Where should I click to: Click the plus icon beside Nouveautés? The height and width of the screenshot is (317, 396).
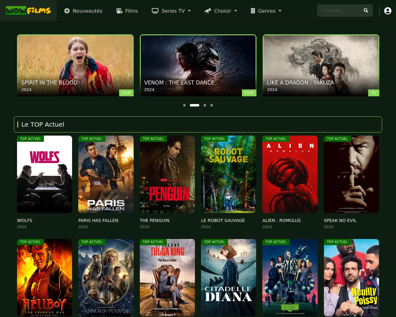coord(67,11)
